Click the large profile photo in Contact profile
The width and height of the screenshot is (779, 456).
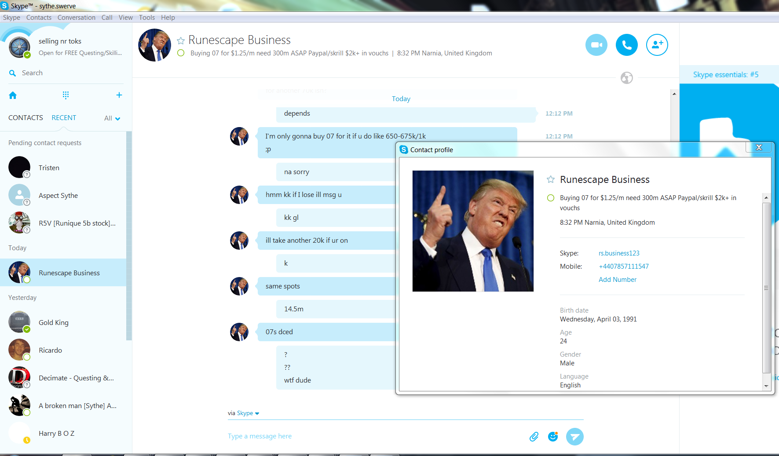click(x=473, y=231)
